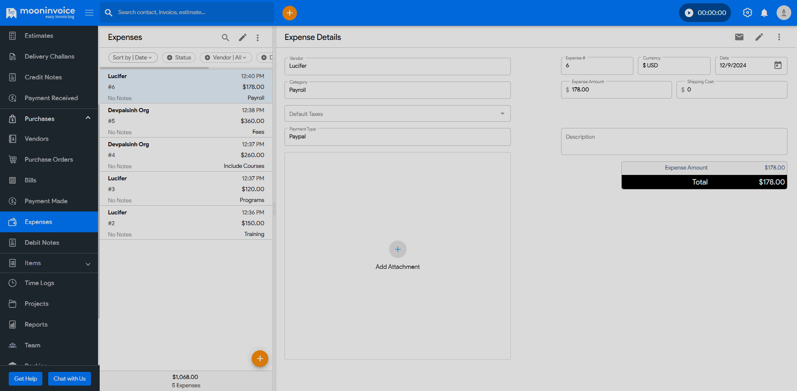This screenshot has height=391, width=797.
Task: Click the Category field showing Payroll
Action: tap(397, 90)
